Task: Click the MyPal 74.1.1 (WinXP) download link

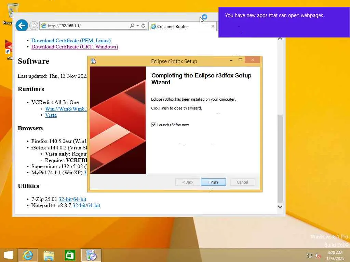Action: 85,173
